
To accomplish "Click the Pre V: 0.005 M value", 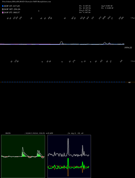I will 107,8.
